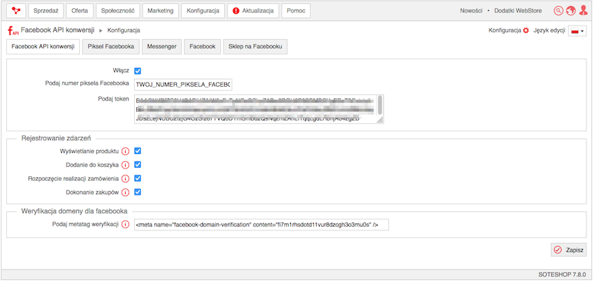Click the Konfiguracja link beside gear
The height and width of the screenshot is (282, 594).
click(505, 30)
